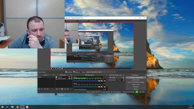Image resolution: width=194 pixels, height=109 pixels.
Task: Open the Справка menu
Action: pos(93,21)
